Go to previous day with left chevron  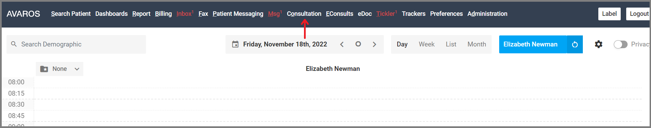[342, 44]
